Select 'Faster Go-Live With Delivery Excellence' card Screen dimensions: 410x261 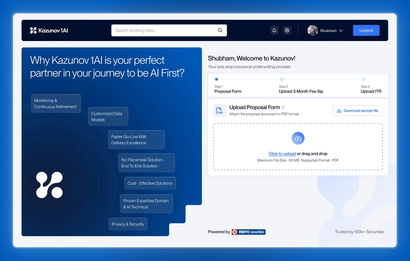136,140
